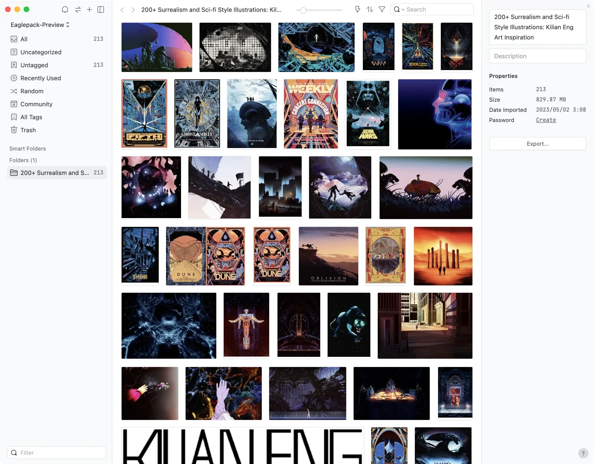Open the Black Hole poster thumbnail
Screen dimensions: 594x464
379,46
